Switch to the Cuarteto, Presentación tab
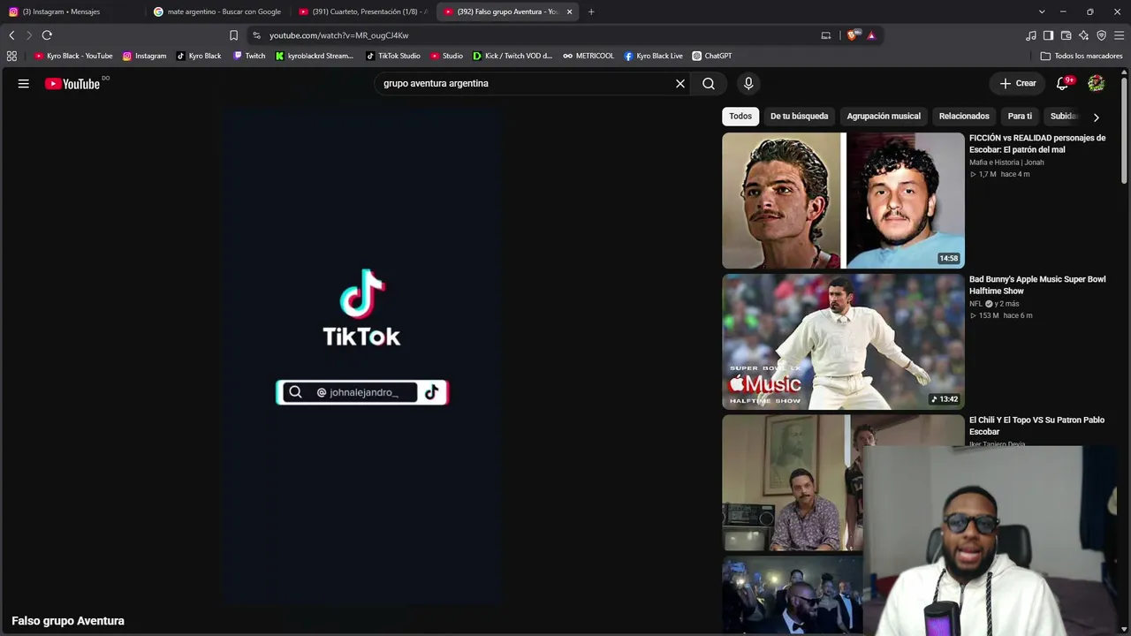Screen dimensions: 1131x636 point(362,11)
